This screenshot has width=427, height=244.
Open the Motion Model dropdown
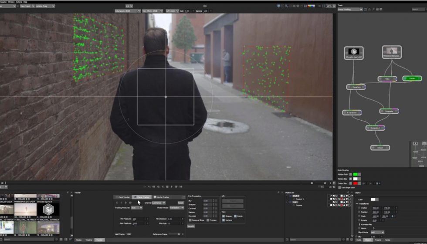[176, 208]
